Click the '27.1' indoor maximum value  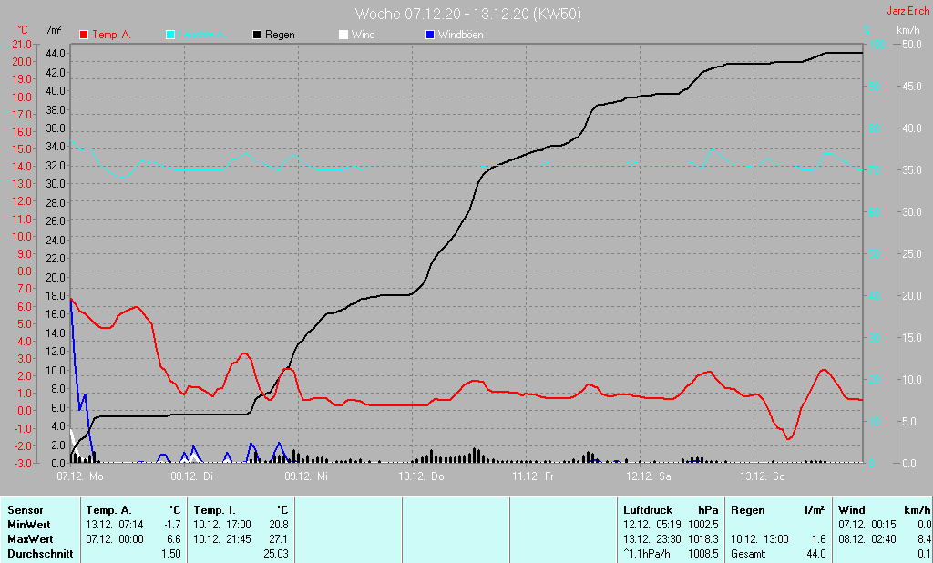pyautogui.click(x=279, y=538)
